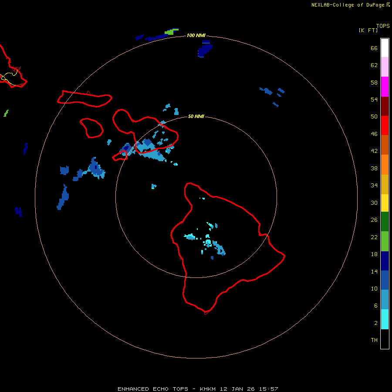Screen dimensions: 392x392
Task: Click the green echo near the 100 NMI label
Action: pyautogui.click(x=171, y=31)
